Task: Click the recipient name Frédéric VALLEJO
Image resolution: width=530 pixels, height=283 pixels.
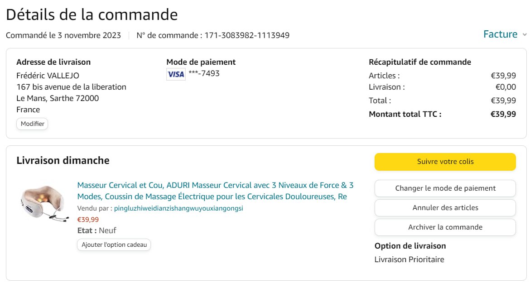Action: coord(48,76)
